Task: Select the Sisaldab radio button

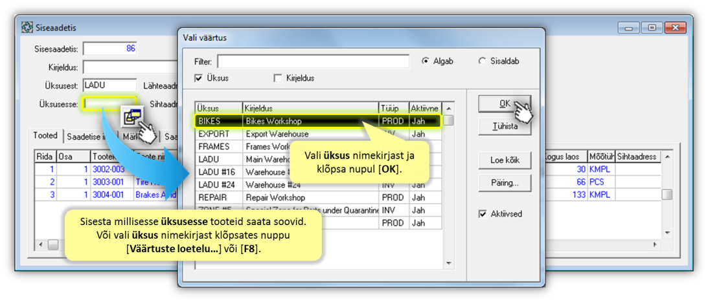Action: point(482,61)
